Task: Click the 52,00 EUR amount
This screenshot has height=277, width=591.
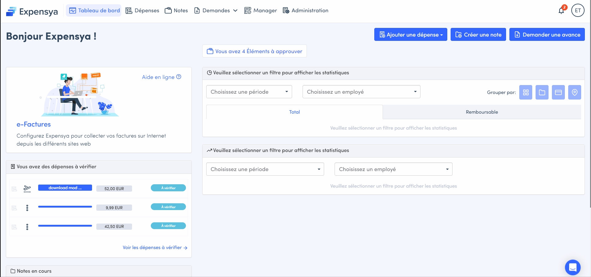Action: pyautogui.click(x=114, y=189)
